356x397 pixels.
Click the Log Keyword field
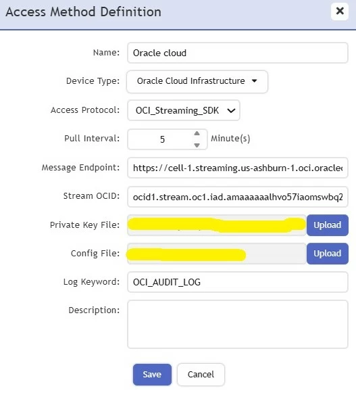(238, 282)
